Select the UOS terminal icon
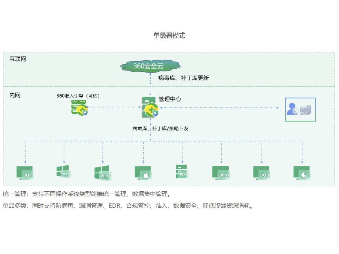This screenshot has width=339, height=254. coord(262,173)
